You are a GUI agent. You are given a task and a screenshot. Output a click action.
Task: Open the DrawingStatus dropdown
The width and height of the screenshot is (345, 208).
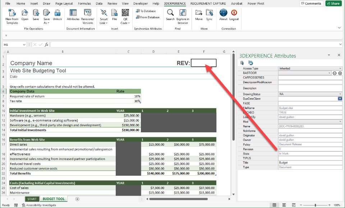click(x=340, y=94)
